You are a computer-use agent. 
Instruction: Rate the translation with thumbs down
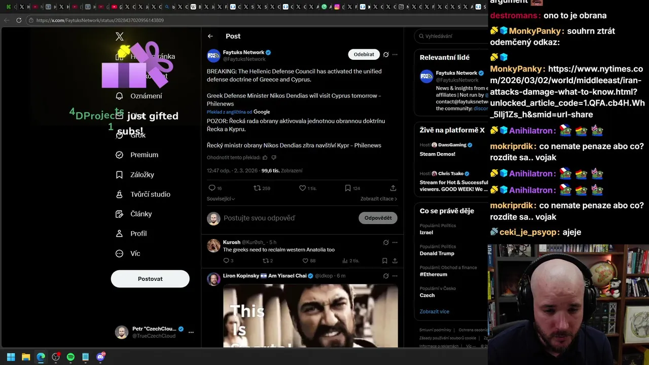274,158
